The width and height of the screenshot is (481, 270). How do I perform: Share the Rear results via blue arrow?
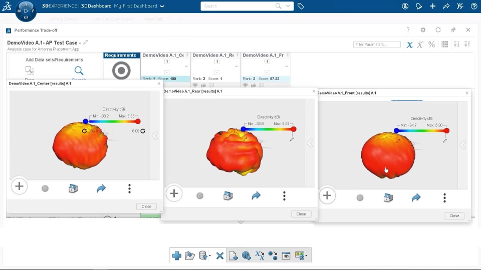click(256, 195)
